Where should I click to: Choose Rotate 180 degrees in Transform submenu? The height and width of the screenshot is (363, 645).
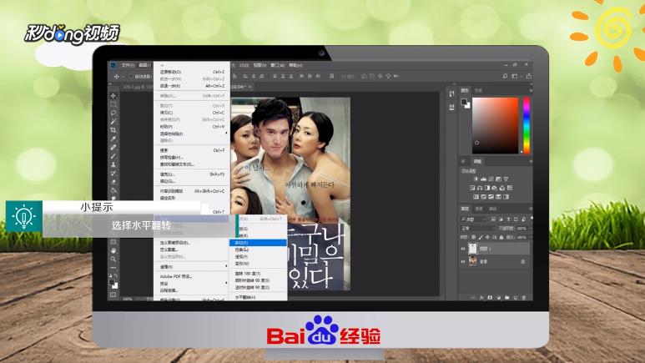pos(258,273)
